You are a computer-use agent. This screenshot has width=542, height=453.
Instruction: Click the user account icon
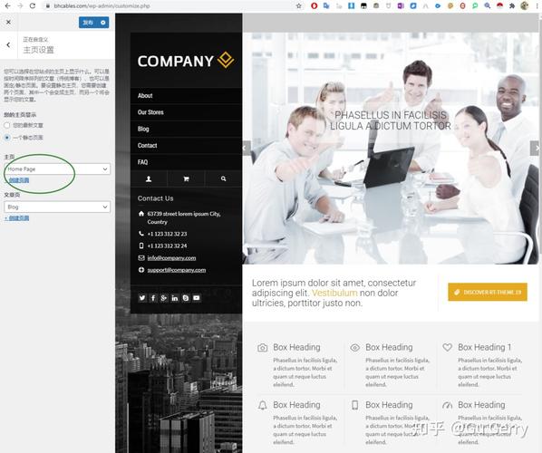click(149, 178)
